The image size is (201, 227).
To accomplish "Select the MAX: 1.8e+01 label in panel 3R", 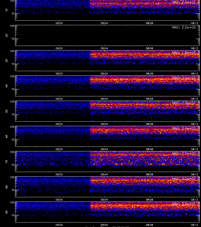I will pyautogui.click(x=184, y=52).
